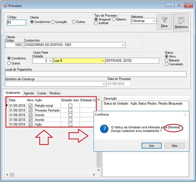Confirm by clicking Sim button
Image resolution: width=196 pixels, height=182 pixels.
click(151, 146)
